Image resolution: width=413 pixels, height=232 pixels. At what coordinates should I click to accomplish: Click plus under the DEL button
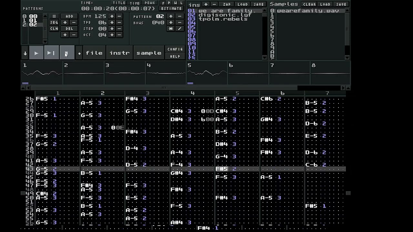[x=65, y=35]
